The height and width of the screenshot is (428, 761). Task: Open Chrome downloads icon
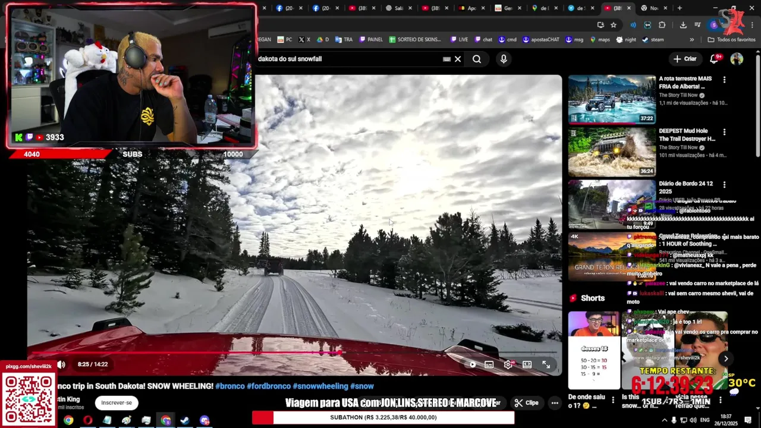click(x=683, y=25)
